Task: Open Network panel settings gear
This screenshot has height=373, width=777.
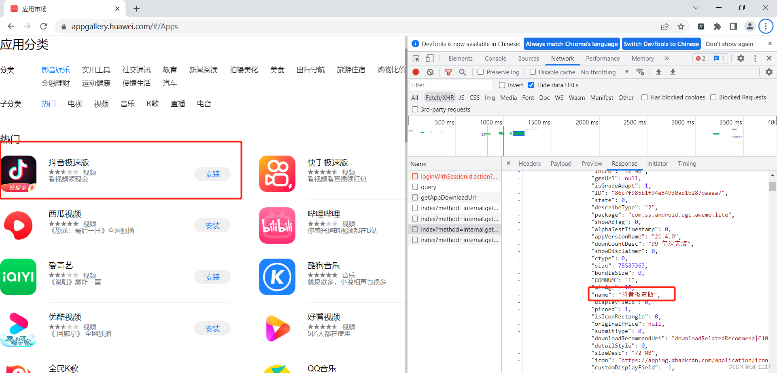Action: pyautogui.click(x=769, y=72)
